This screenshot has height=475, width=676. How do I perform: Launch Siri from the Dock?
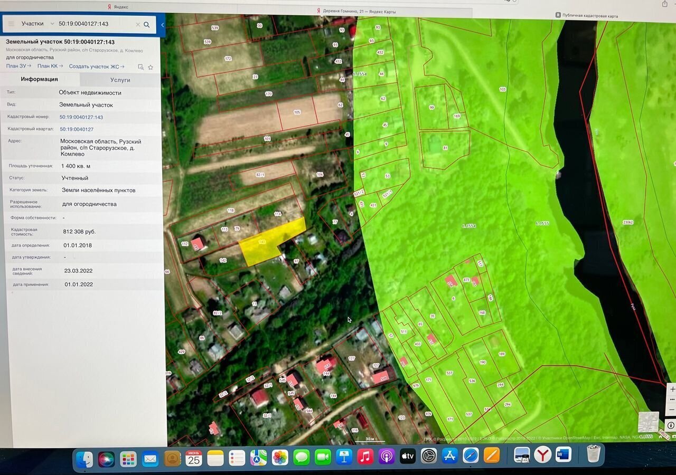(106, 459)
